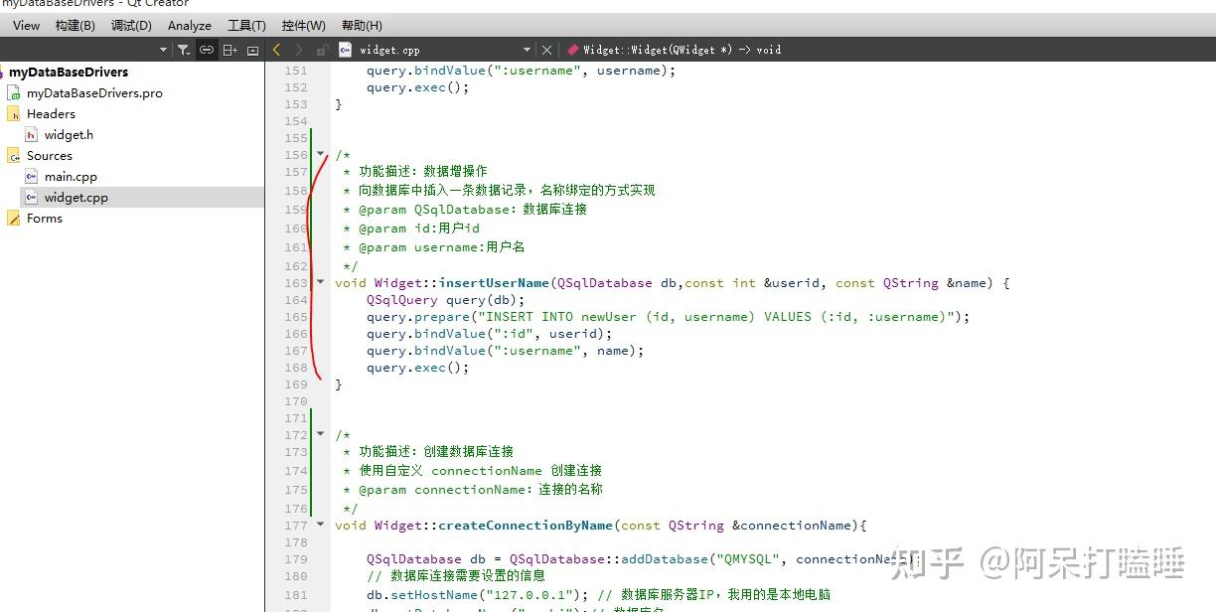
Task: Open the Analyze menu
Action: [189, 25]
